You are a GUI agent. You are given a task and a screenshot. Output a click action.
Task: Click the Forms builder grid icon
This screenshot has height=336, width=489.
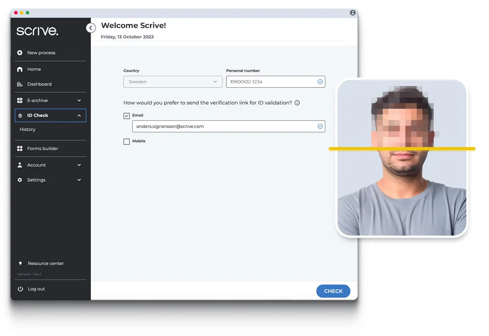(x=20, y=148)
